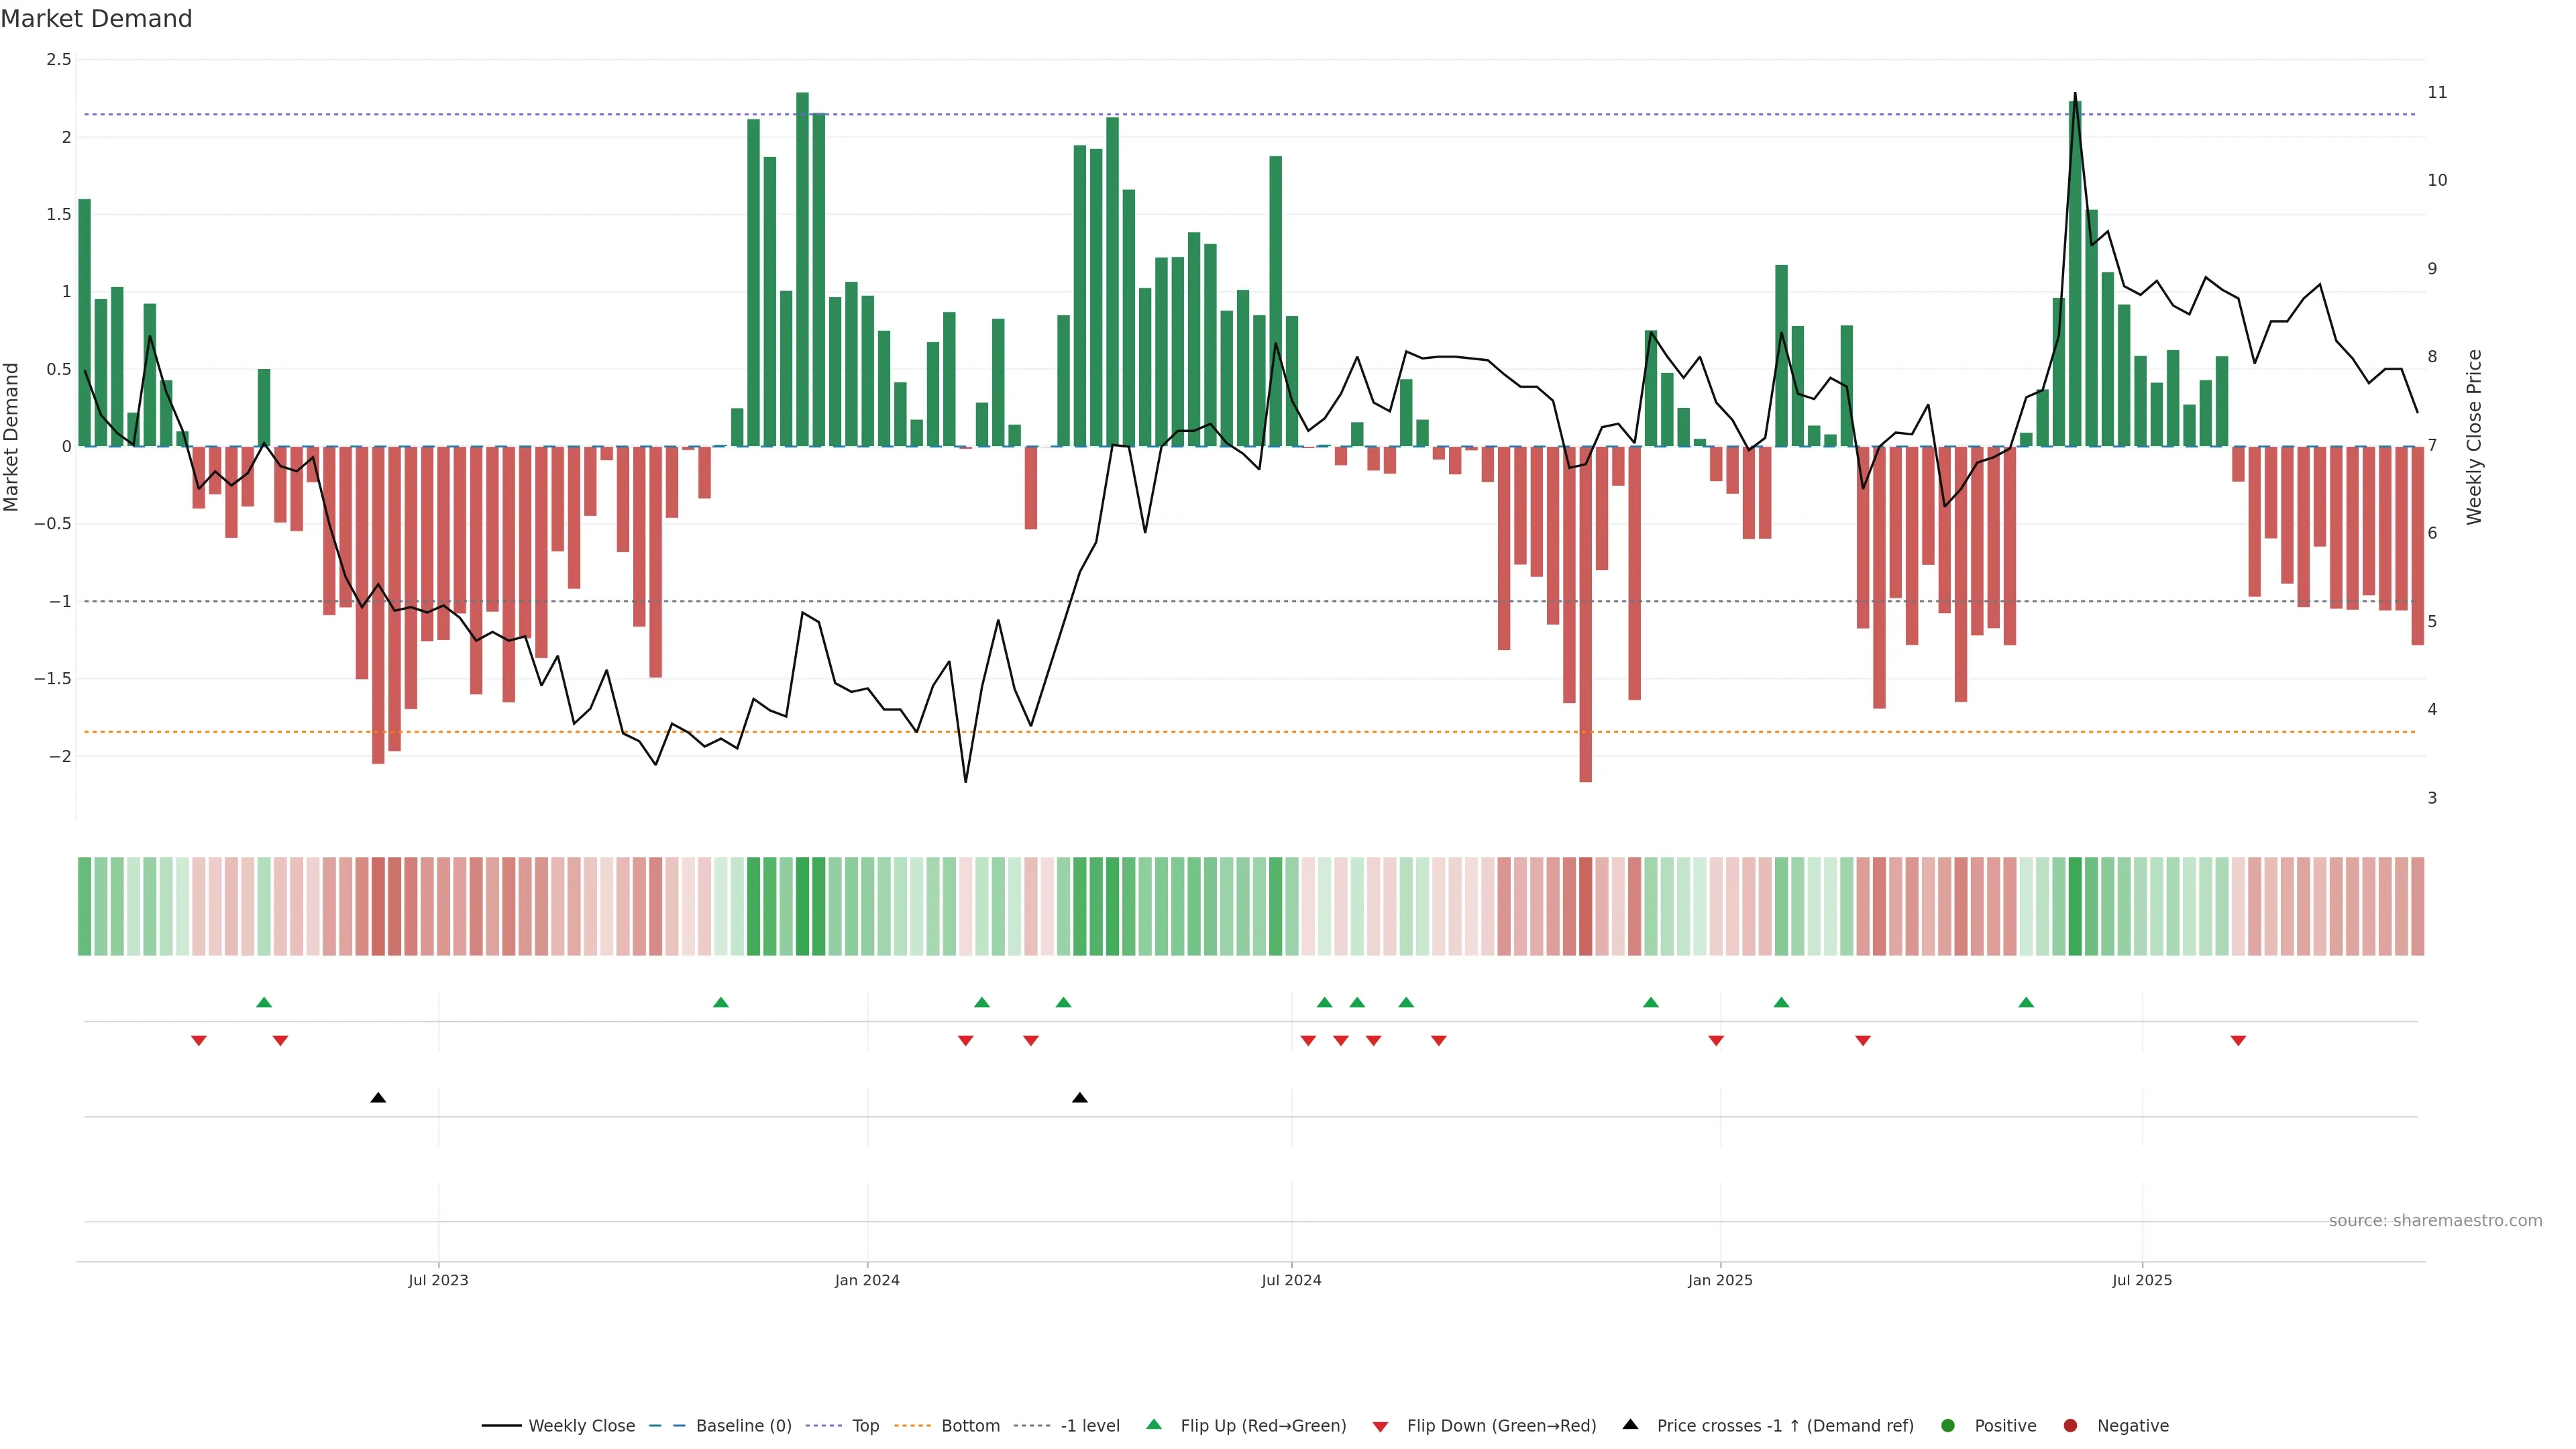The width and height of the screenshot is (2576, 1449).
Task: Click the Market Demand chart title
Action: tap(96, 19)
